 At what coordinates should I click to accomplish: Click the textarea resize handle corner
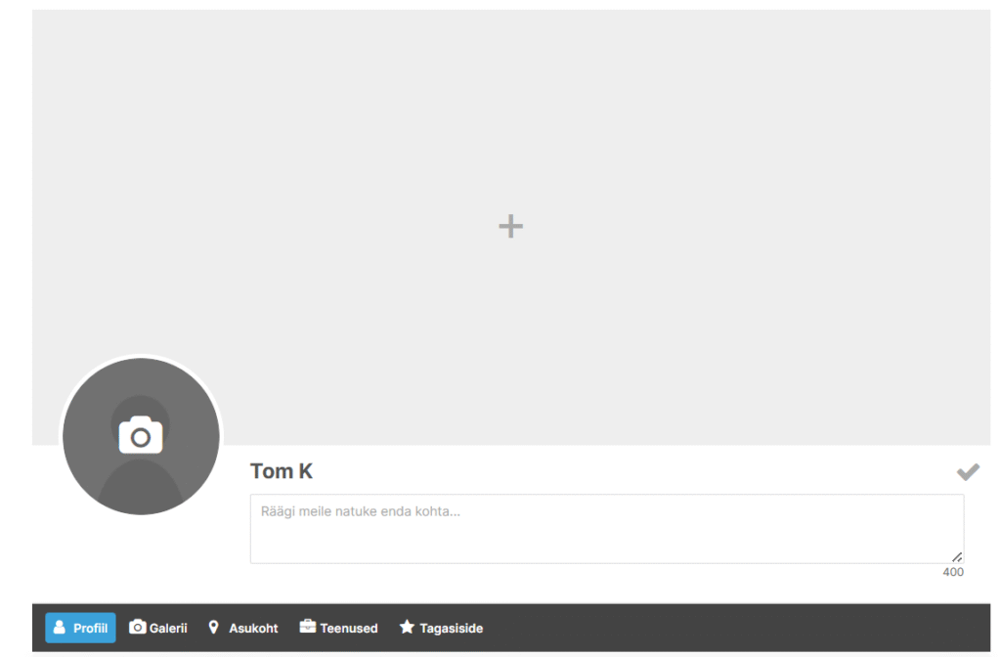click(x=957, y=557)
